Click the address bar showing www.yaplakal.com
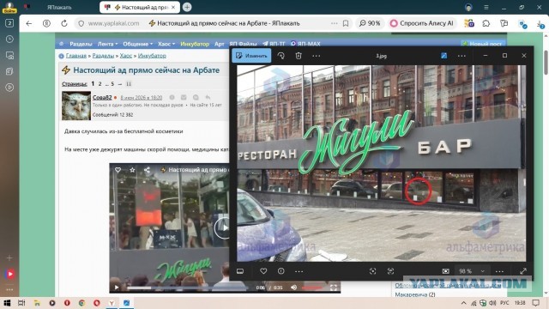The image size is (549, 309). pyautogui.click(x=113, y=23)
